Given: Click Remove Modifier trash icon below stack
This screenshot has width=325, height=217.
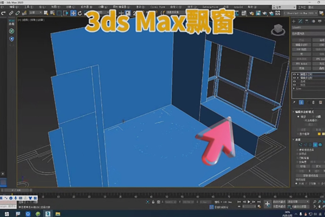Looking at the screenshot, I should click(314, 103).
